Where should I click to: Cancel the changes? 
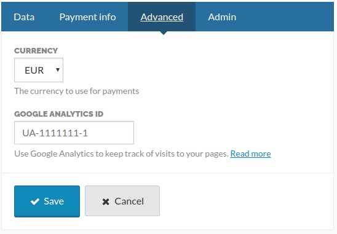[122, 201]
